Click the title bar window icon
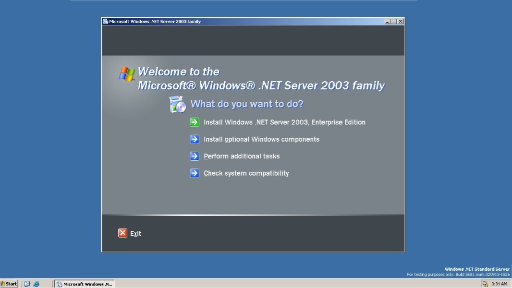512x288 pixels. [106, 21]
